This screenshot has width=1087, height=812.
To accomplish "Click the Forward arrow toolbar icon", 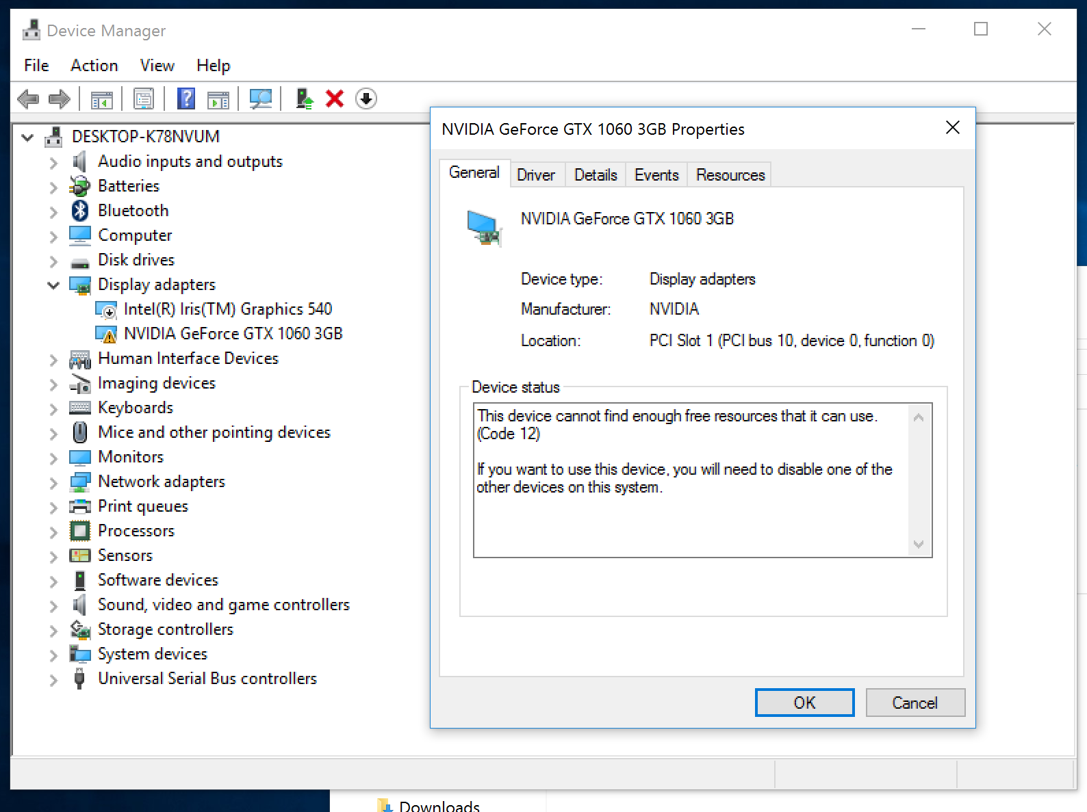I will pyautogui.click(x=60, y=99).
